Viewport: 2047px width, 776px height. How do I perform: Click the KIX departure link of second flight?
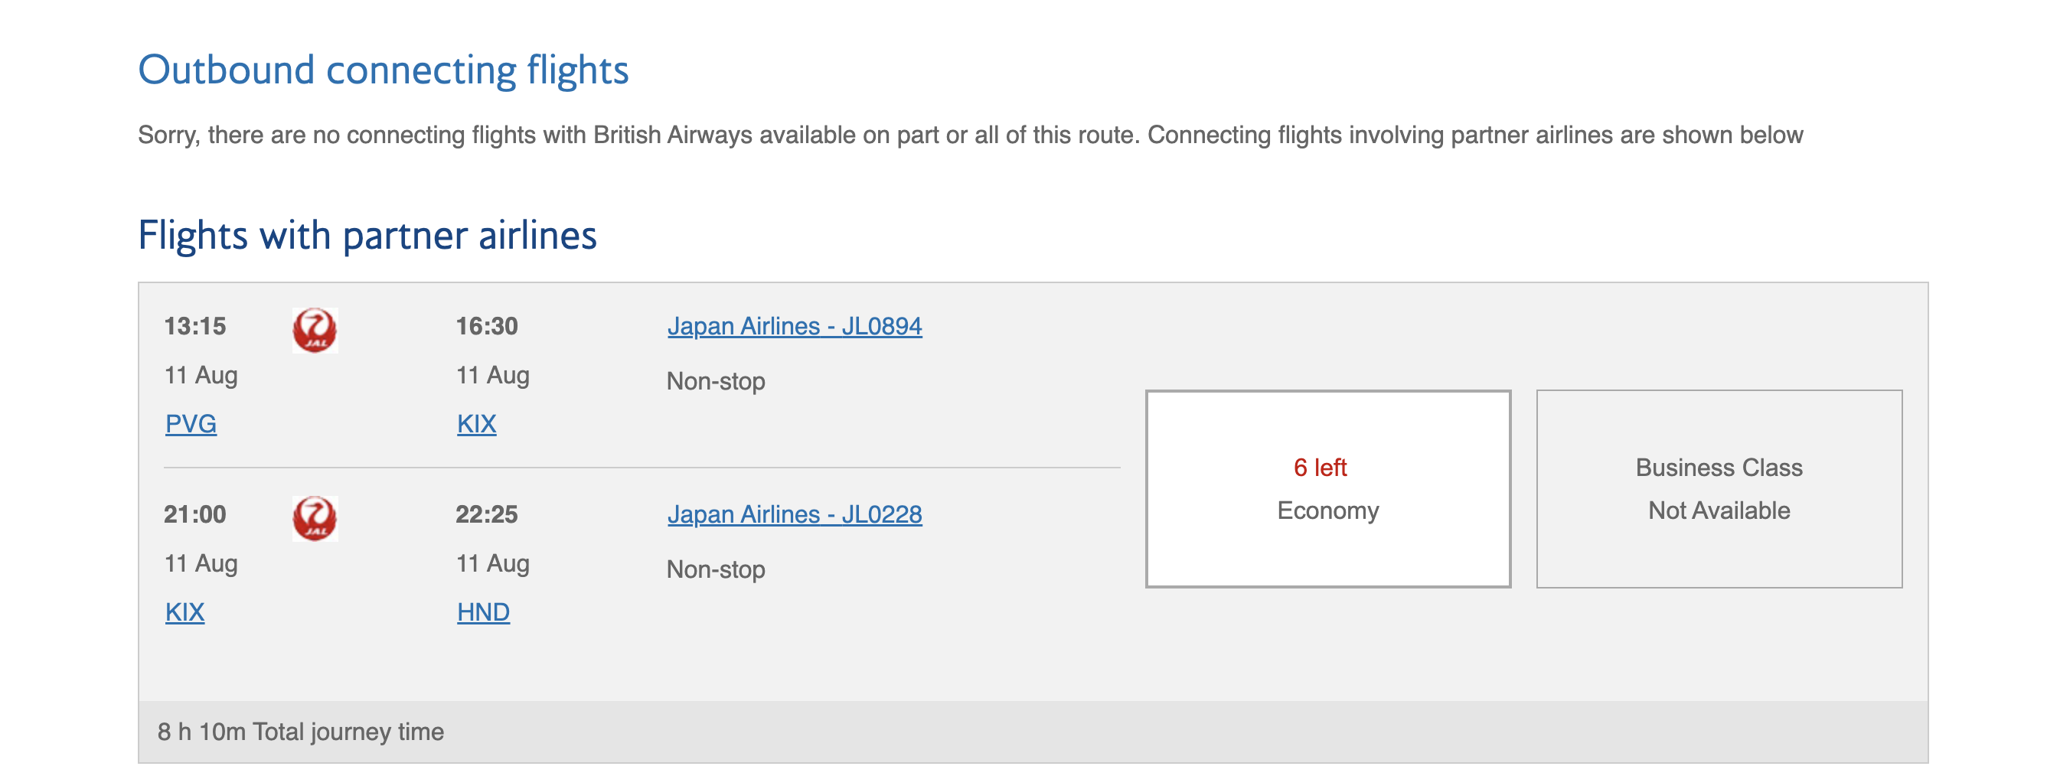pos(185,612)
